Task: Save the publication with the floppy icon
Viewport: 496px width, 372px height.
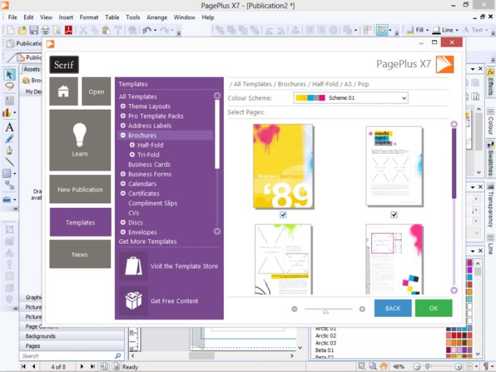Action: click(34, 30)
